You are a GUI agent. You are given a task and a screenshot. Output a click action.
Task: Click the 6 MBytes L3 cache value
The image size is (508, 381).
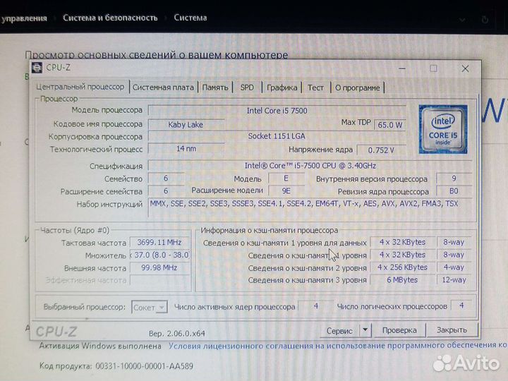[x=402, y=280]
